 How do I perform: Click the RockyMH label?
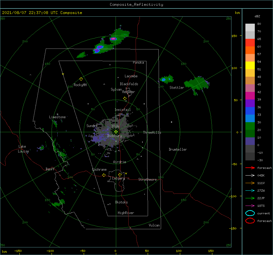80,85
